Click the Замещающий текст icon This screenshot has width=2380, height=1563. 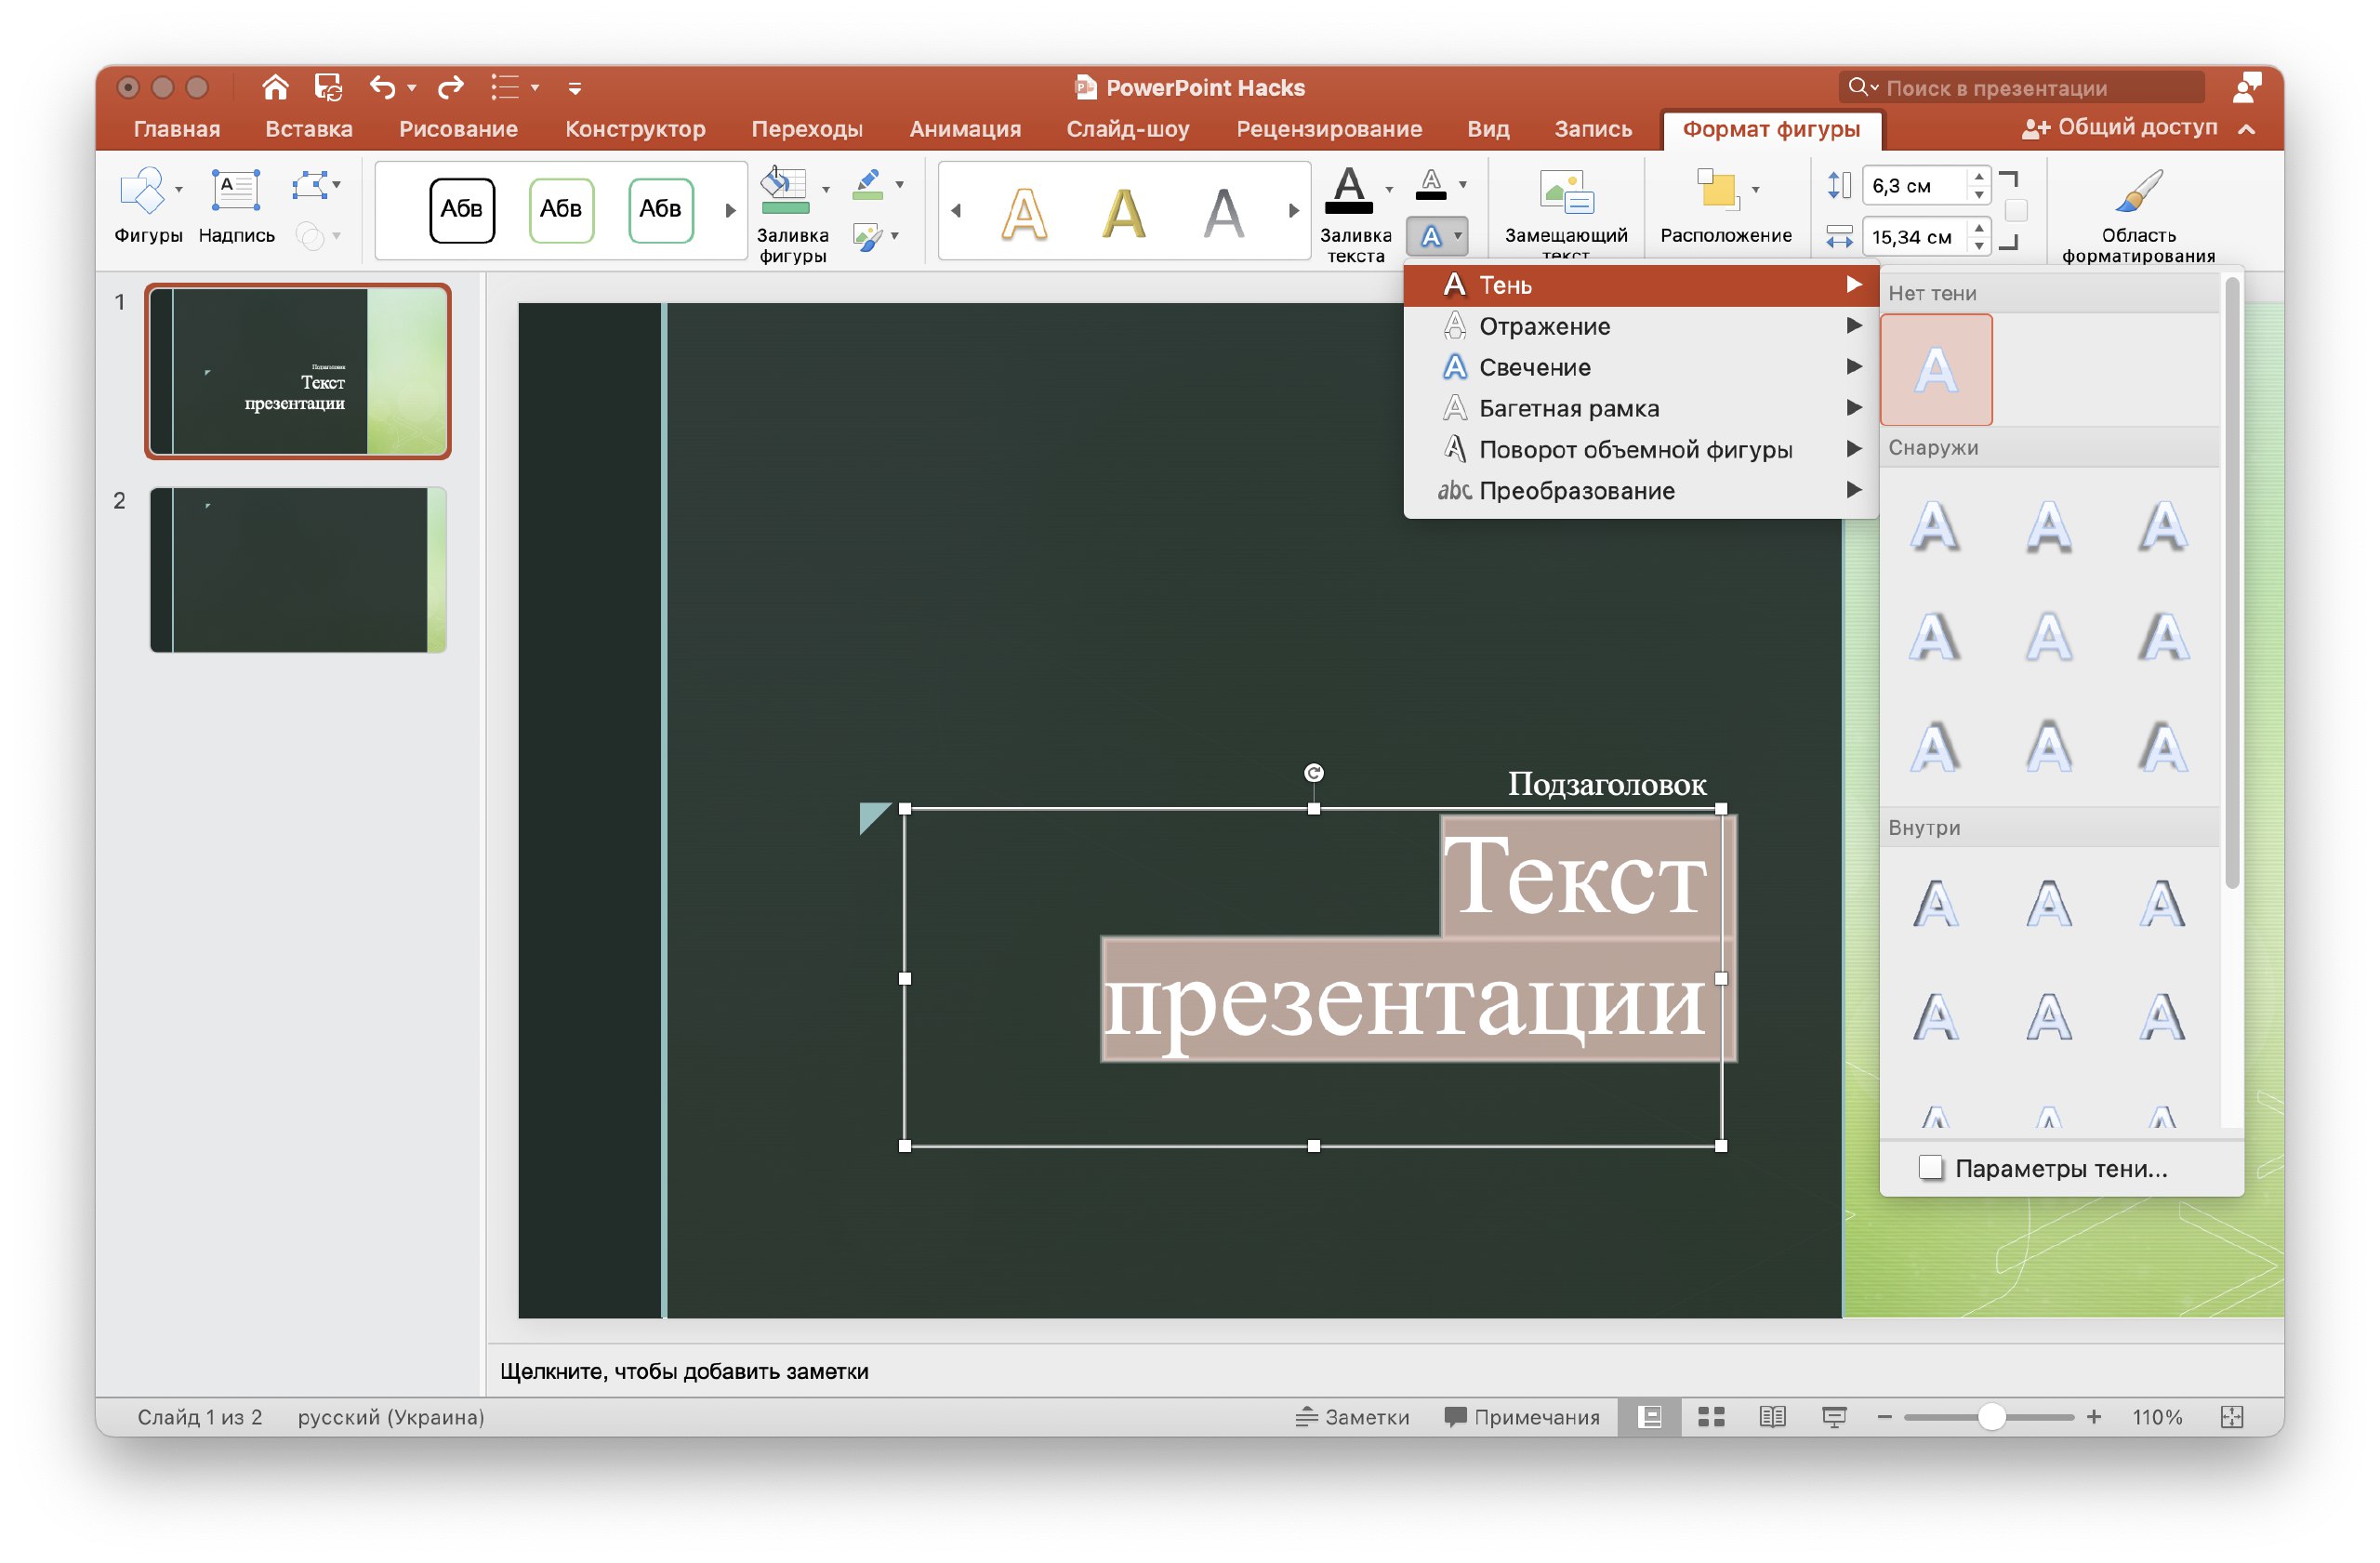pos(1566,192)
